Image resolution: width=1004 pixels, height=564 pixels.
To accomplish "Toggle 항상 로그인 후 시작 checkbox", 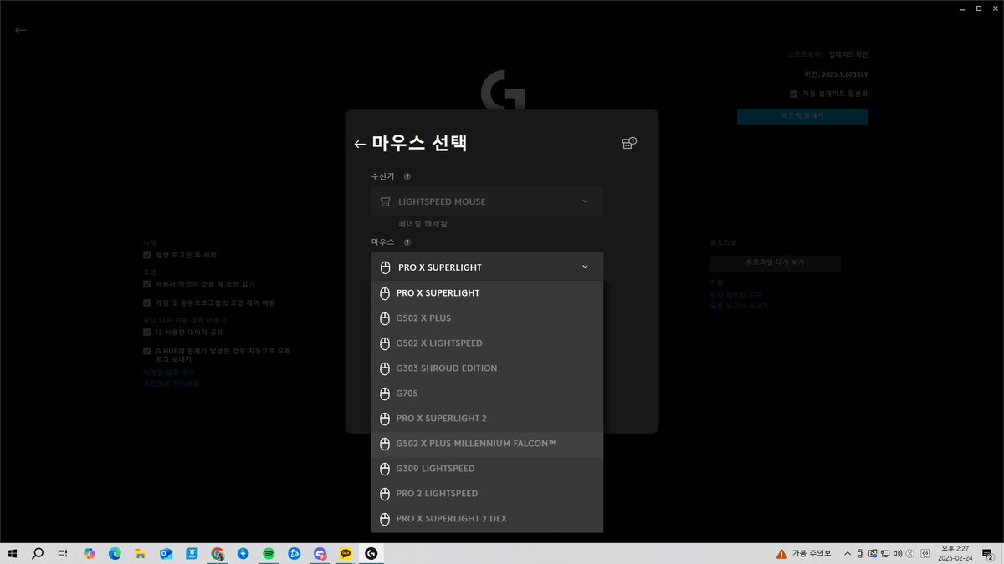I will pos(146,255).
